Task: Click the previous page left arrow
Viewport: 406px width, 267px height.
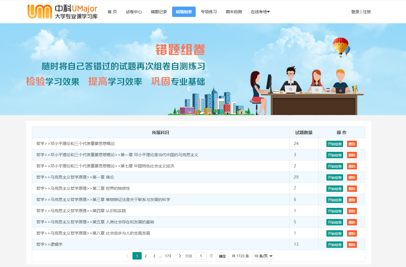Action: [x=127, y=256]
